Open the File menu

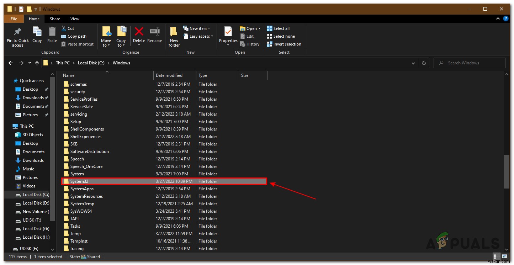coord(14,18)
